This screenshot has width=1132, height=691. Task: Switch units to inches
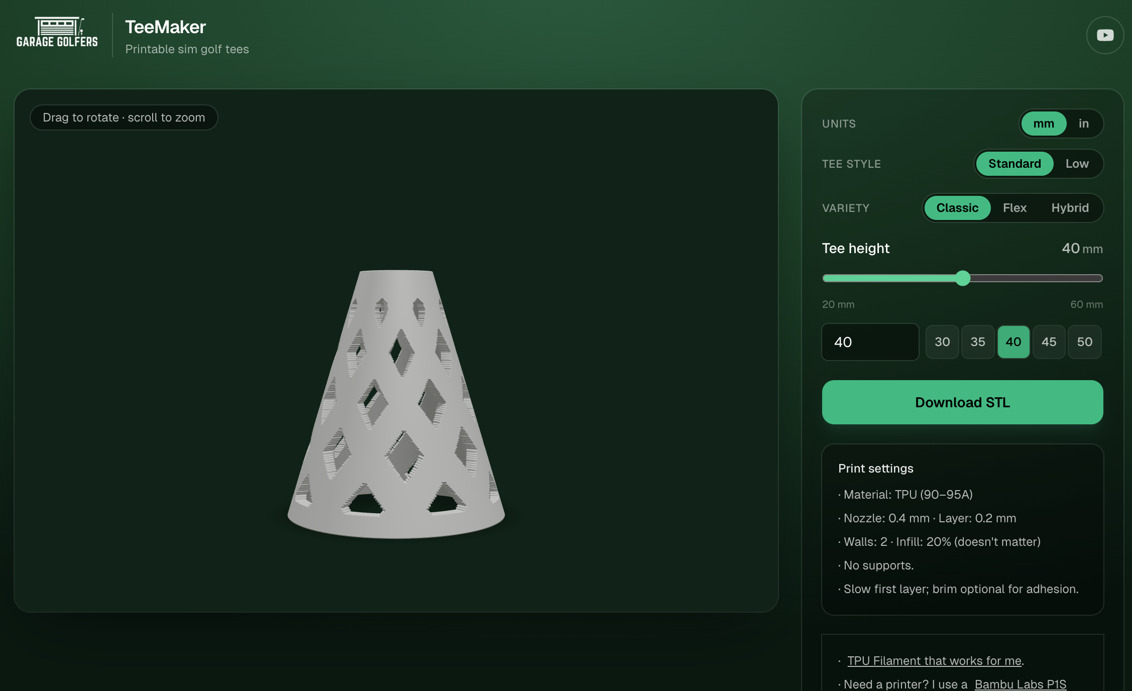[1084, 124]
